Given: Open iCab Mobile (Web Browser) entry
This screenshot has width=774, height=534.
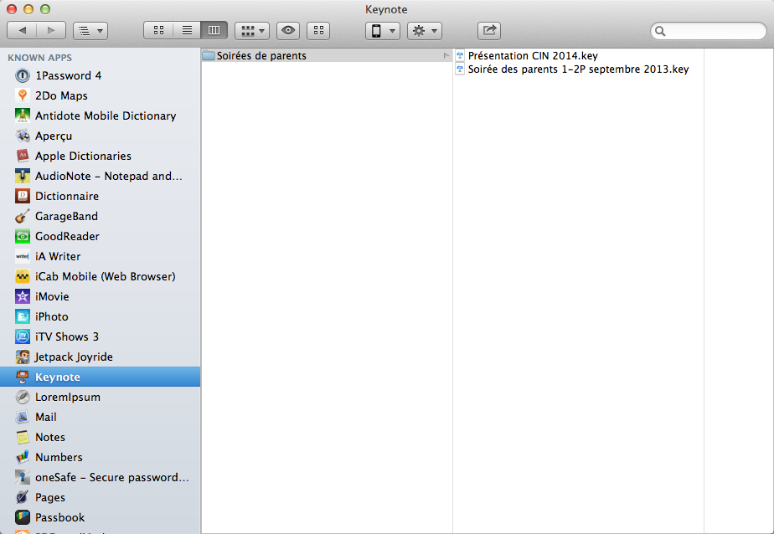Looking at the screenshot, I should 101,276.
